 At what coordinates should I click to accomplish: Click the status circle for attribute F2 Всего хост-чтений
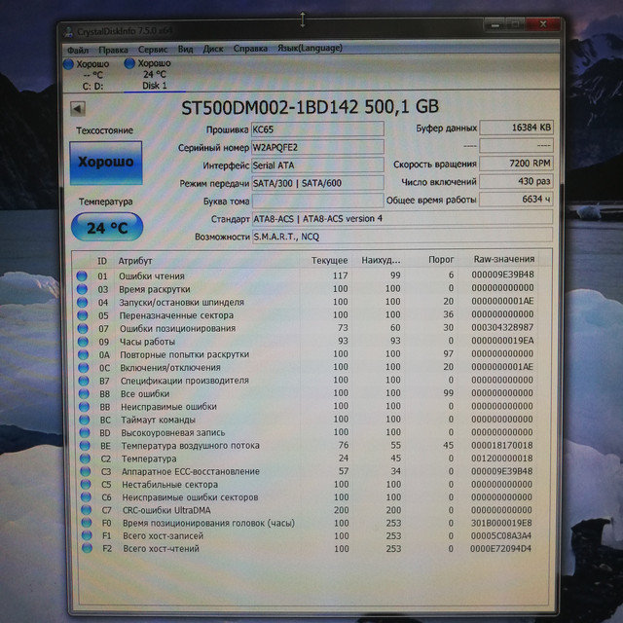pyautogui.click(x=83, y=549)
